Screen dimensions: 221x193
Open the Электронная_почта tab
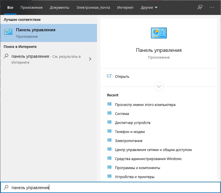click(93, 7)
